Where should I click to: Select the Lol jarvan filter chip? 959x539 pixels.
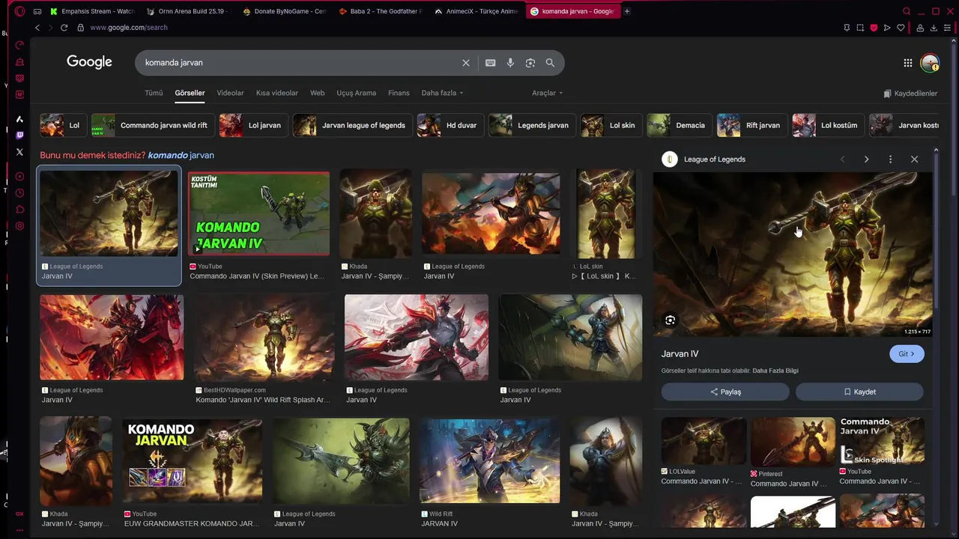point(253,125)
